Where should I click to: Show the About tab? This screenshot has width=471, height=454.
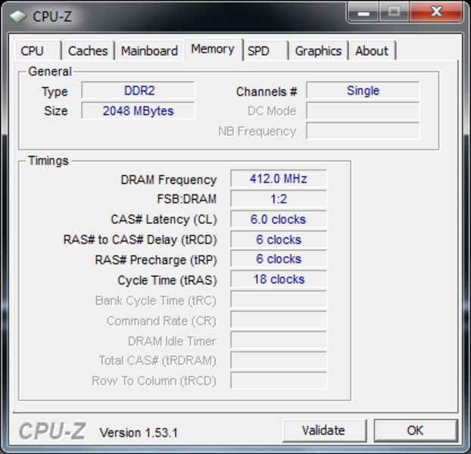tap(372, 51)
